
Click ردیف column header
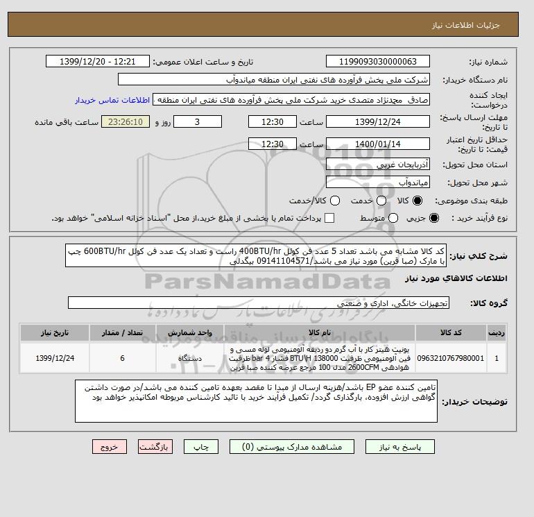(497, 332)
